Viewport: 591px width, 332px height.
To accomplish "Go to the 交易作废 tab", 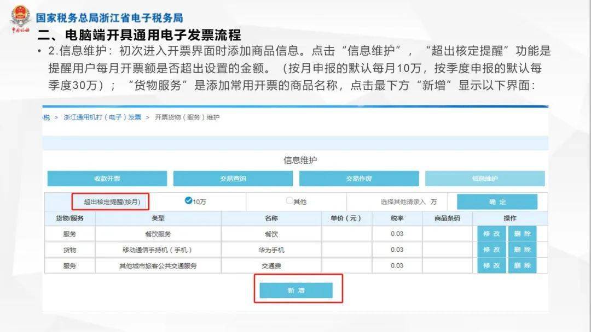I will coord(358,179).
